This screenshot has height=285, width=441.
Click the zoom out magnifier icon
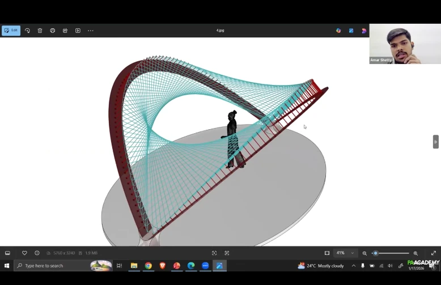[x=364, y=253]
